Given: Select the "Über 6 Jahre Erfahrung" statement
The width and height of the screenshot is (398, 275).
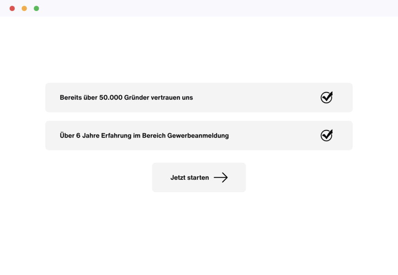Looking at the screenshot, I should 144,136.
